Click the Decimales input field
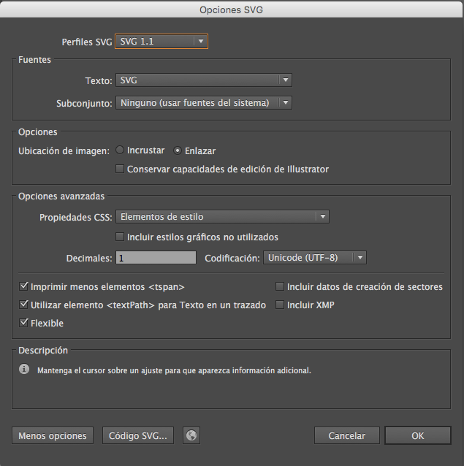 click(x=156, y=258)
